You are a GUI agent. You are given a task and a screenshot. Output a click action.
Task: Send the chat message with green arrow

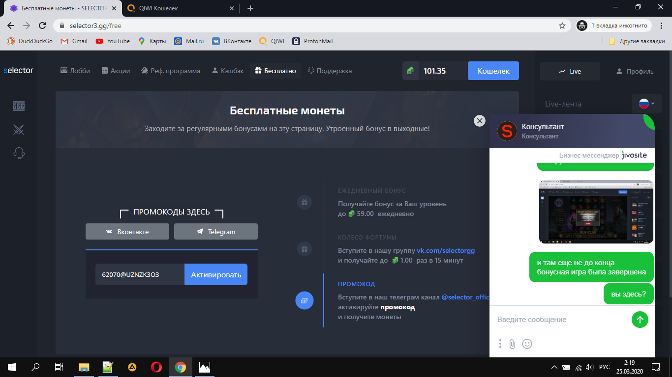pos(640,320)
